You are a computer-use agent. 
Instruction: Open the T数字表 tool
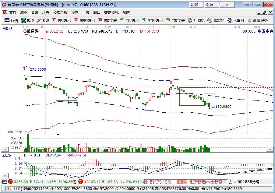pos(175,20)
